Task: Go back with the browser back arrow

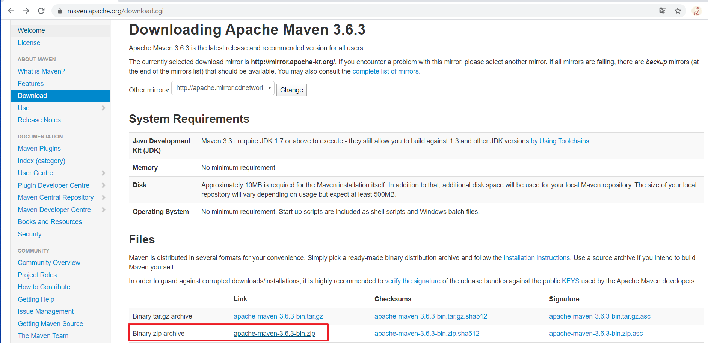Action: point(11,11)
